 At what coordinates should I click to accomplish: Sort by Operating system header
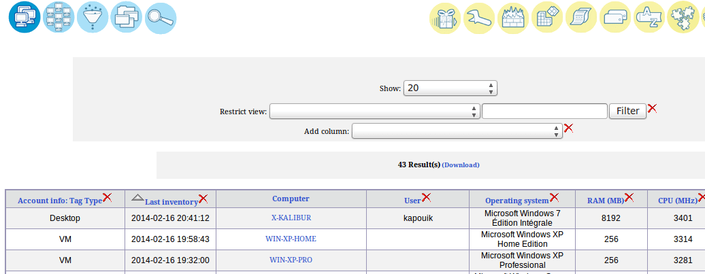[x=517, y=201]
